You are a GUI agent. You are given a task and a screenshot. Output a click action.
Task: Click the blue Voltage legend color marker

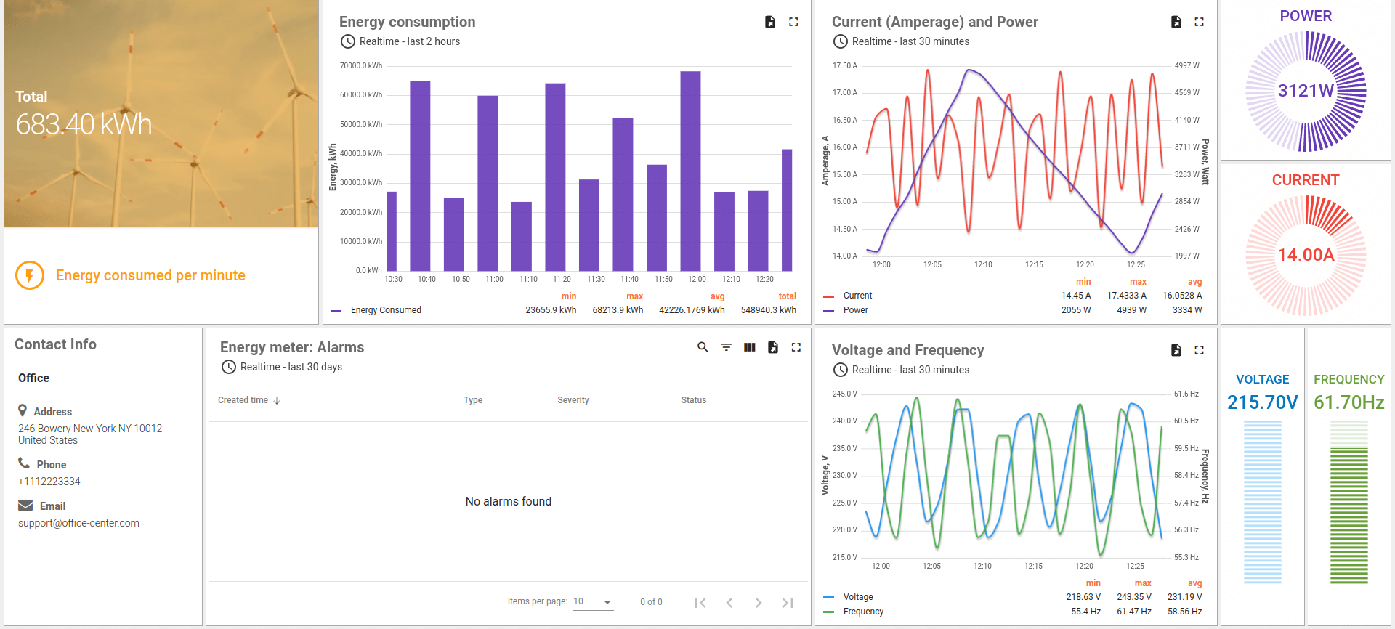828,597
